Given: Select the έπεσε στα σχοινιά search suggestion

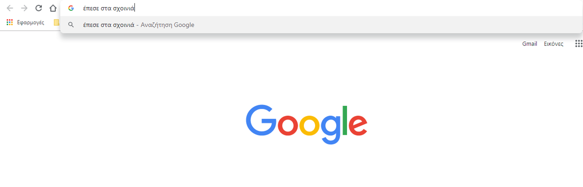Looking at the screenshot, I should [321, 25].
